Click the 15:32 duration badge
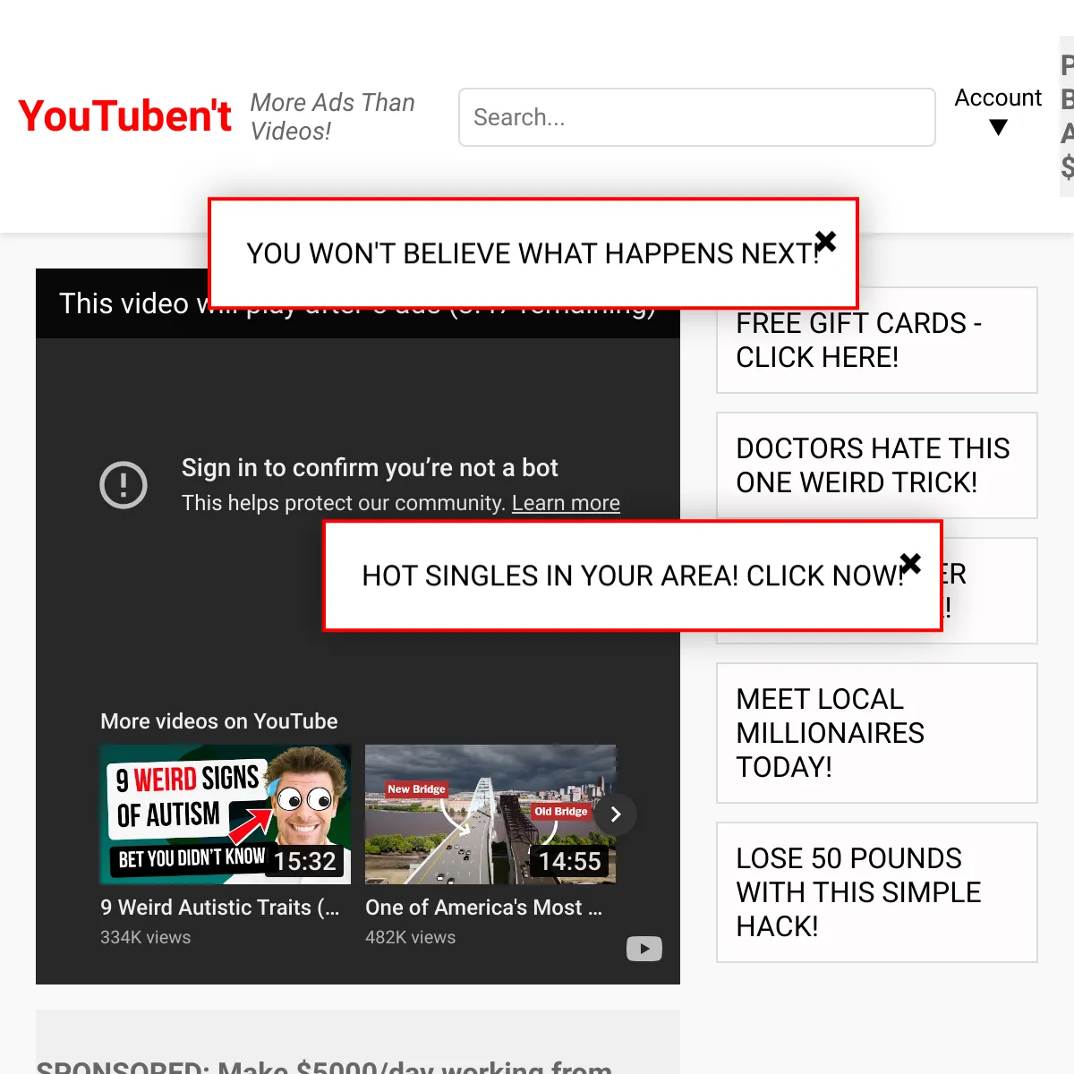This screenshot has height=1074, width=1074. click(305, 861)
